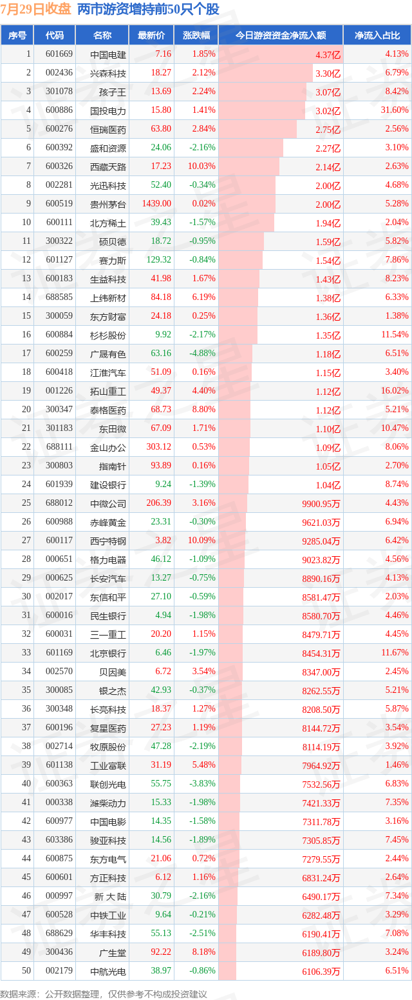Image resolution: width=412 pixels, height=1000 pixels.
Task: Select stock code 603386
Action: pyautogui.click(x=59, y=840)
